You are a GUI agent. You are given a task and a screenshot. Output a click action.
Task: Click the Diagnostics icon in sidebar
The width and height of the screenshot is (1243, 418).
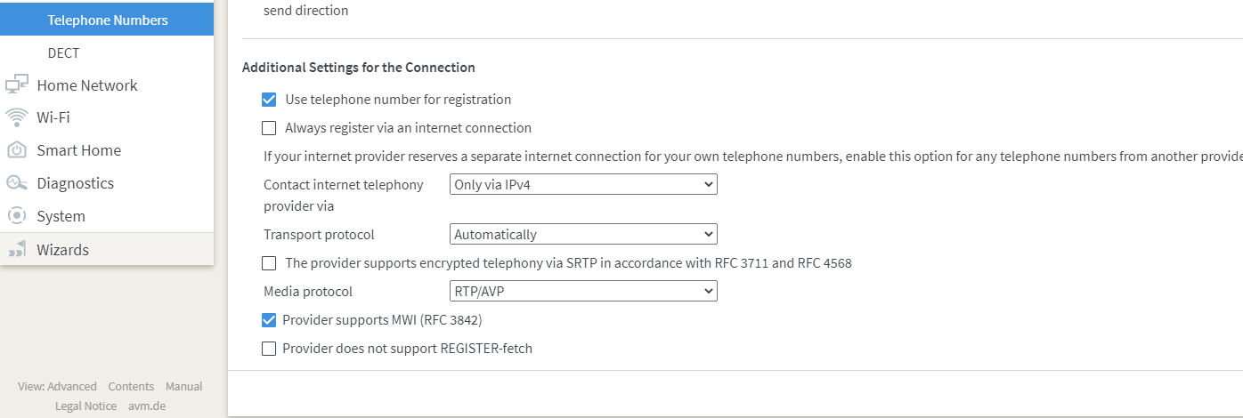16,183
